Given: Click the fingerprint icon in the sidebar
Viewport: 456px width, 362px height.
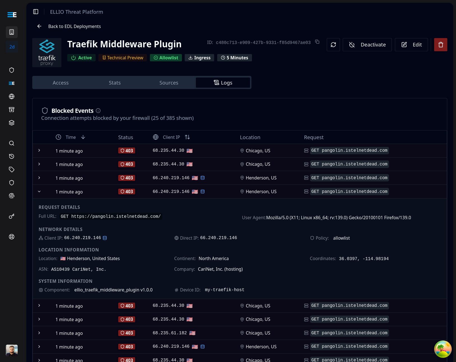Looking at the screenshot, I should click(x=11, y=196).
